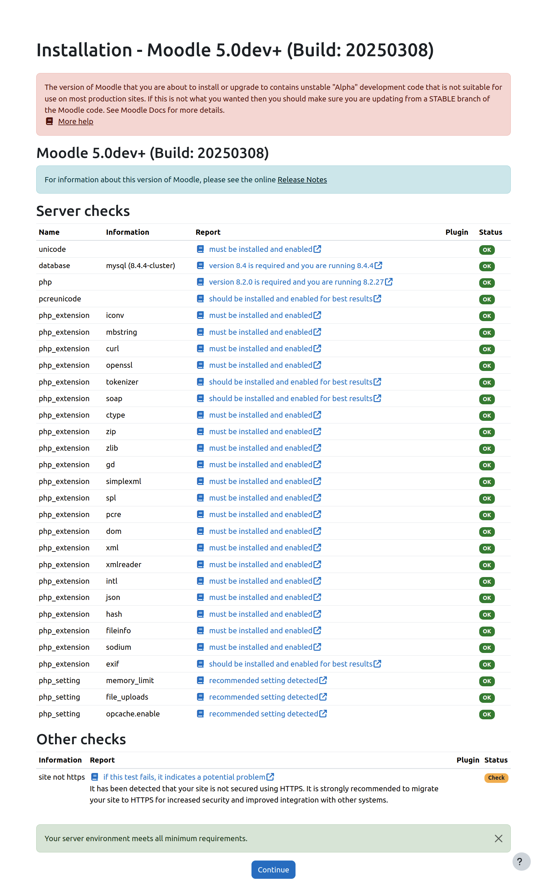
Task: Click the docs icon in memory_limit row
Action: click(x=200, y=680)
